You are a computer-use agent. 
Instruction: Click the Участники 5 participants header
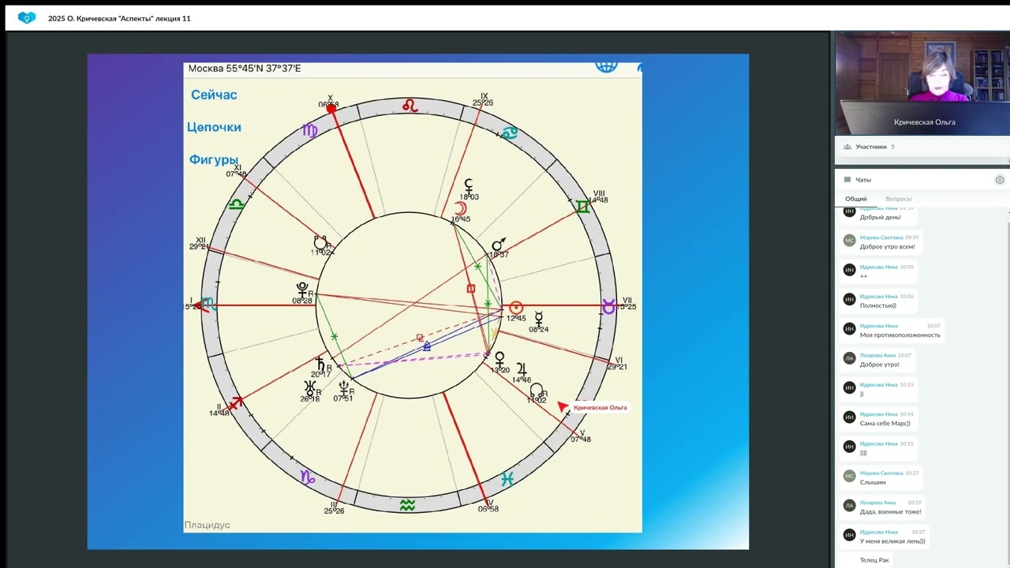point(921,147)
